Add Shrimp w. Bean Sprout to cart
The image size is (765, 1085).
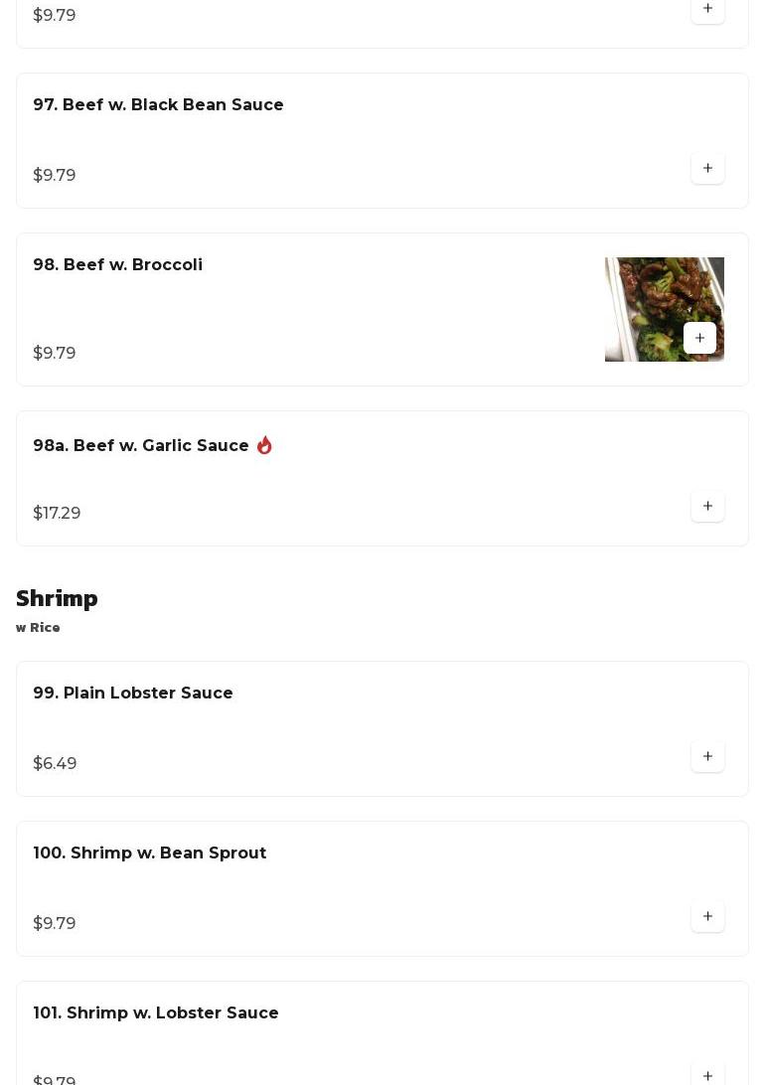[707, 916]
